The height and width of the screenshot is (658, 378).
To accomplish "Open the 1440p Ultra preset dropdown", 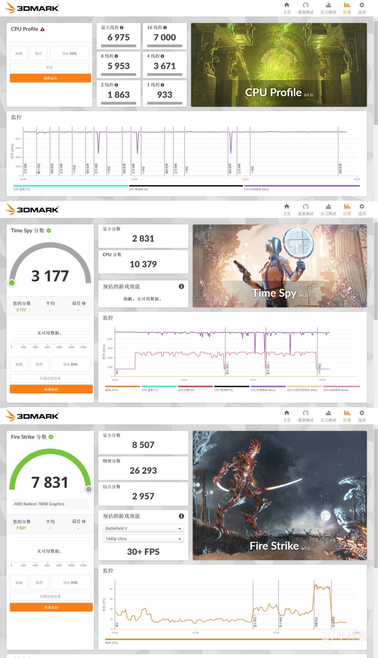I will point(143,539).
